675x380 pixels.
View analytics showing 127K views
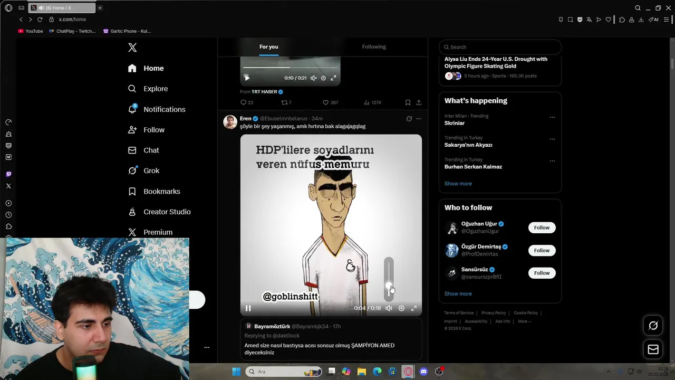[373, 102]
